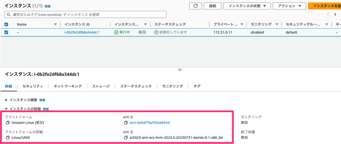The height and width of the screenshot is (144, 341).
Task: Open the ステータスチェック tab
Action: click(x=136, y=86)
